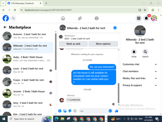Close the Messenger browser tab
162x122 pixels.
pos(40,3)
